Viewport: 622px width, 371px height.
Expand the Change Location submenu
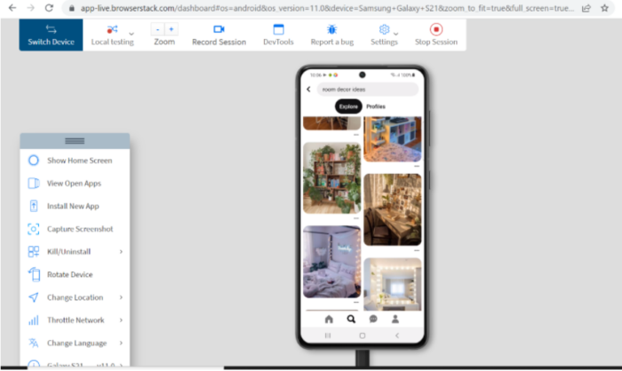tap(75, 297)
